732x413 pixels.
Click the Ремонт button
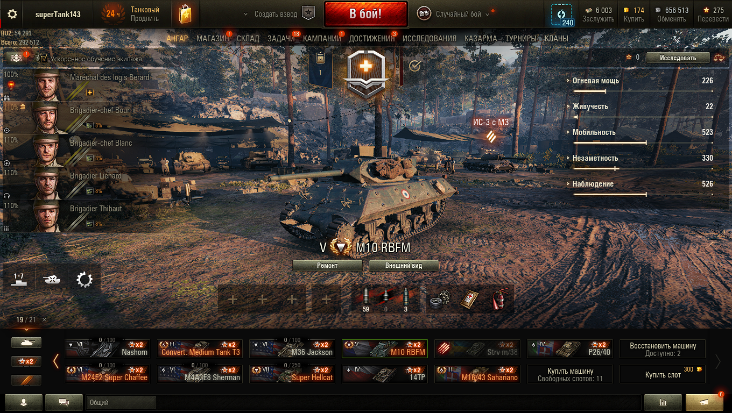point(327,266)
